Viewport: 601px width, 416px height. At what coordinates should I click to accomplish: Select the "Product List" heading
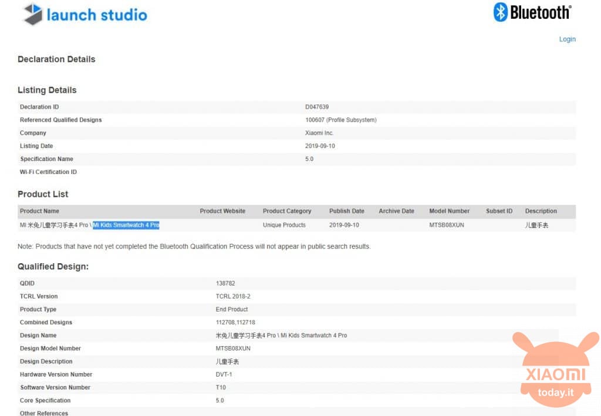coord(43,194)
